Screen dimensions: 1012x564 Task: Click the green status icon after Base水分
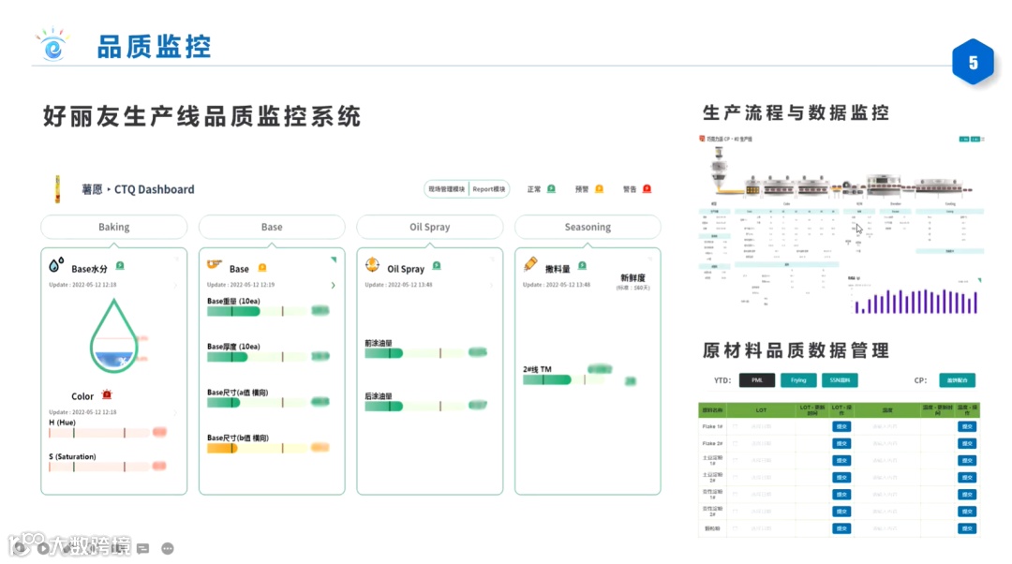[120, 265]
